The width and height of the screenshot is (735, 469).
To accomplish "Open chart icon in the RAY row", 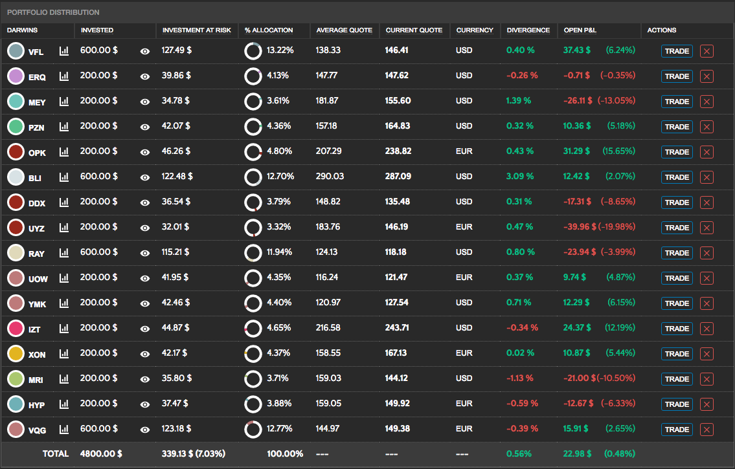I will 63,252.
